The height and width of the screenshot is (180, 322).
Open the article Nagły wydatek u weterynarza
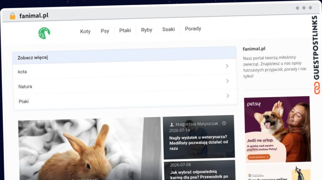[x=198, y=143]
